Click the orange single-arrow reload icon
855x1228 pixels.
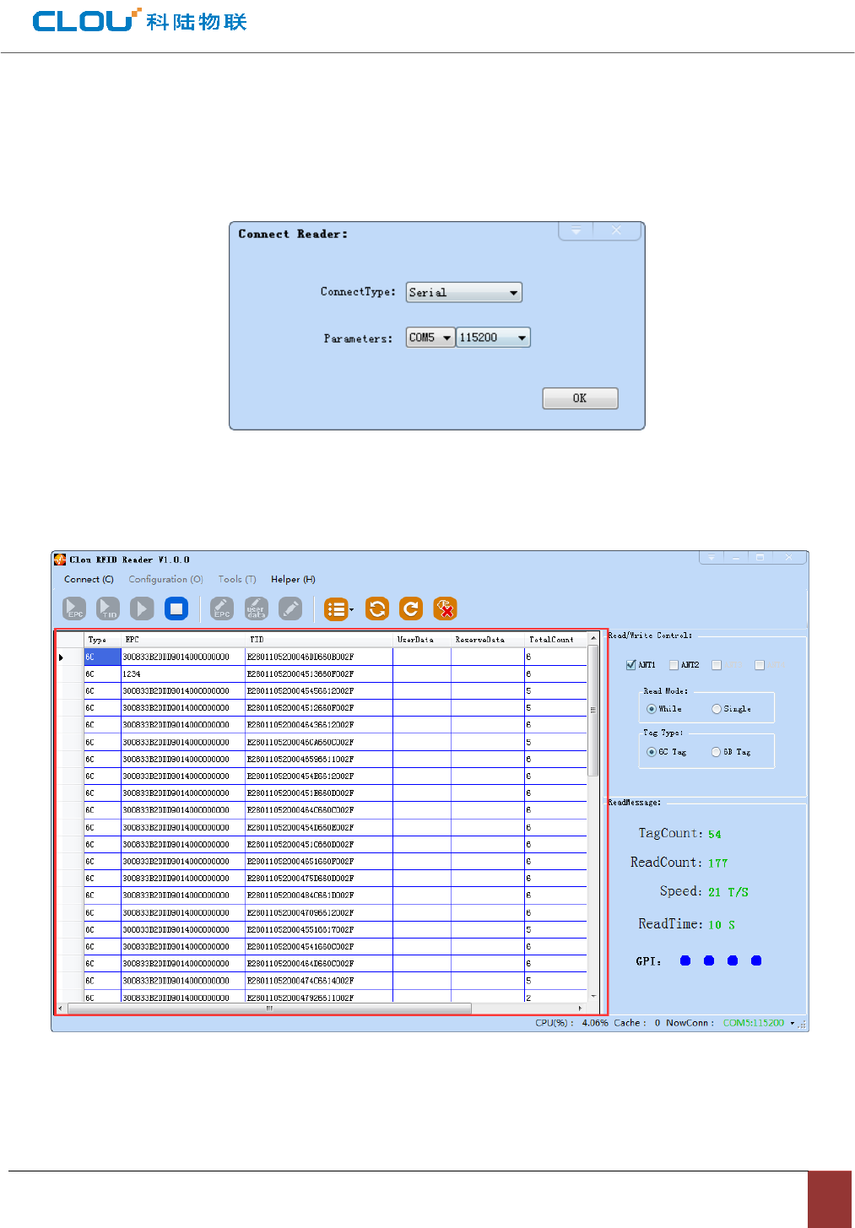(411, 609)
